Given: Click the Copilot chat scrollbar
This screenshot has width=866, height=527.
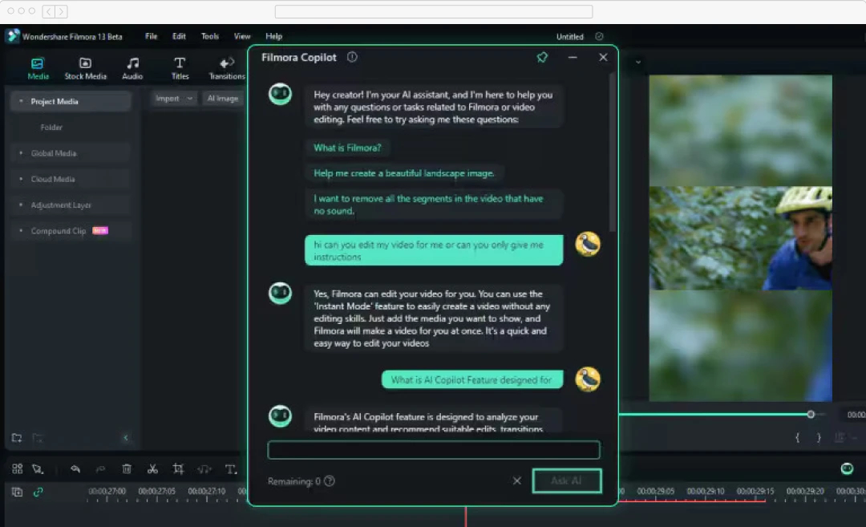Looking at the screenshot, I should 611,152.
